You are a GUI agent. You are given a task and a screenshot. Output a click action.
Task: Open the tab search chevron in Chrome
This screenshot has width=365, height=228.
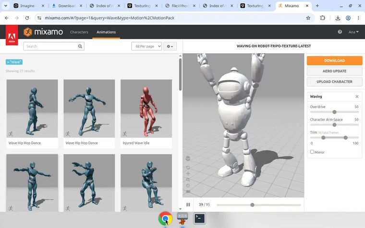click(x=6, y=6)
